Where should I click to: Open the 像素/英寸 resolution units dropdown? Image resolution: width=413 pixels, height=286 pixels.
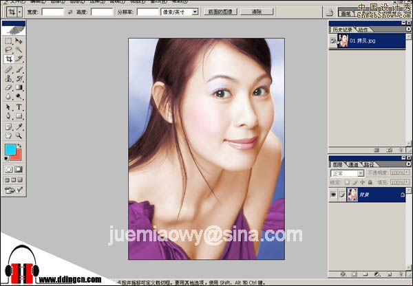pos(195,12)
